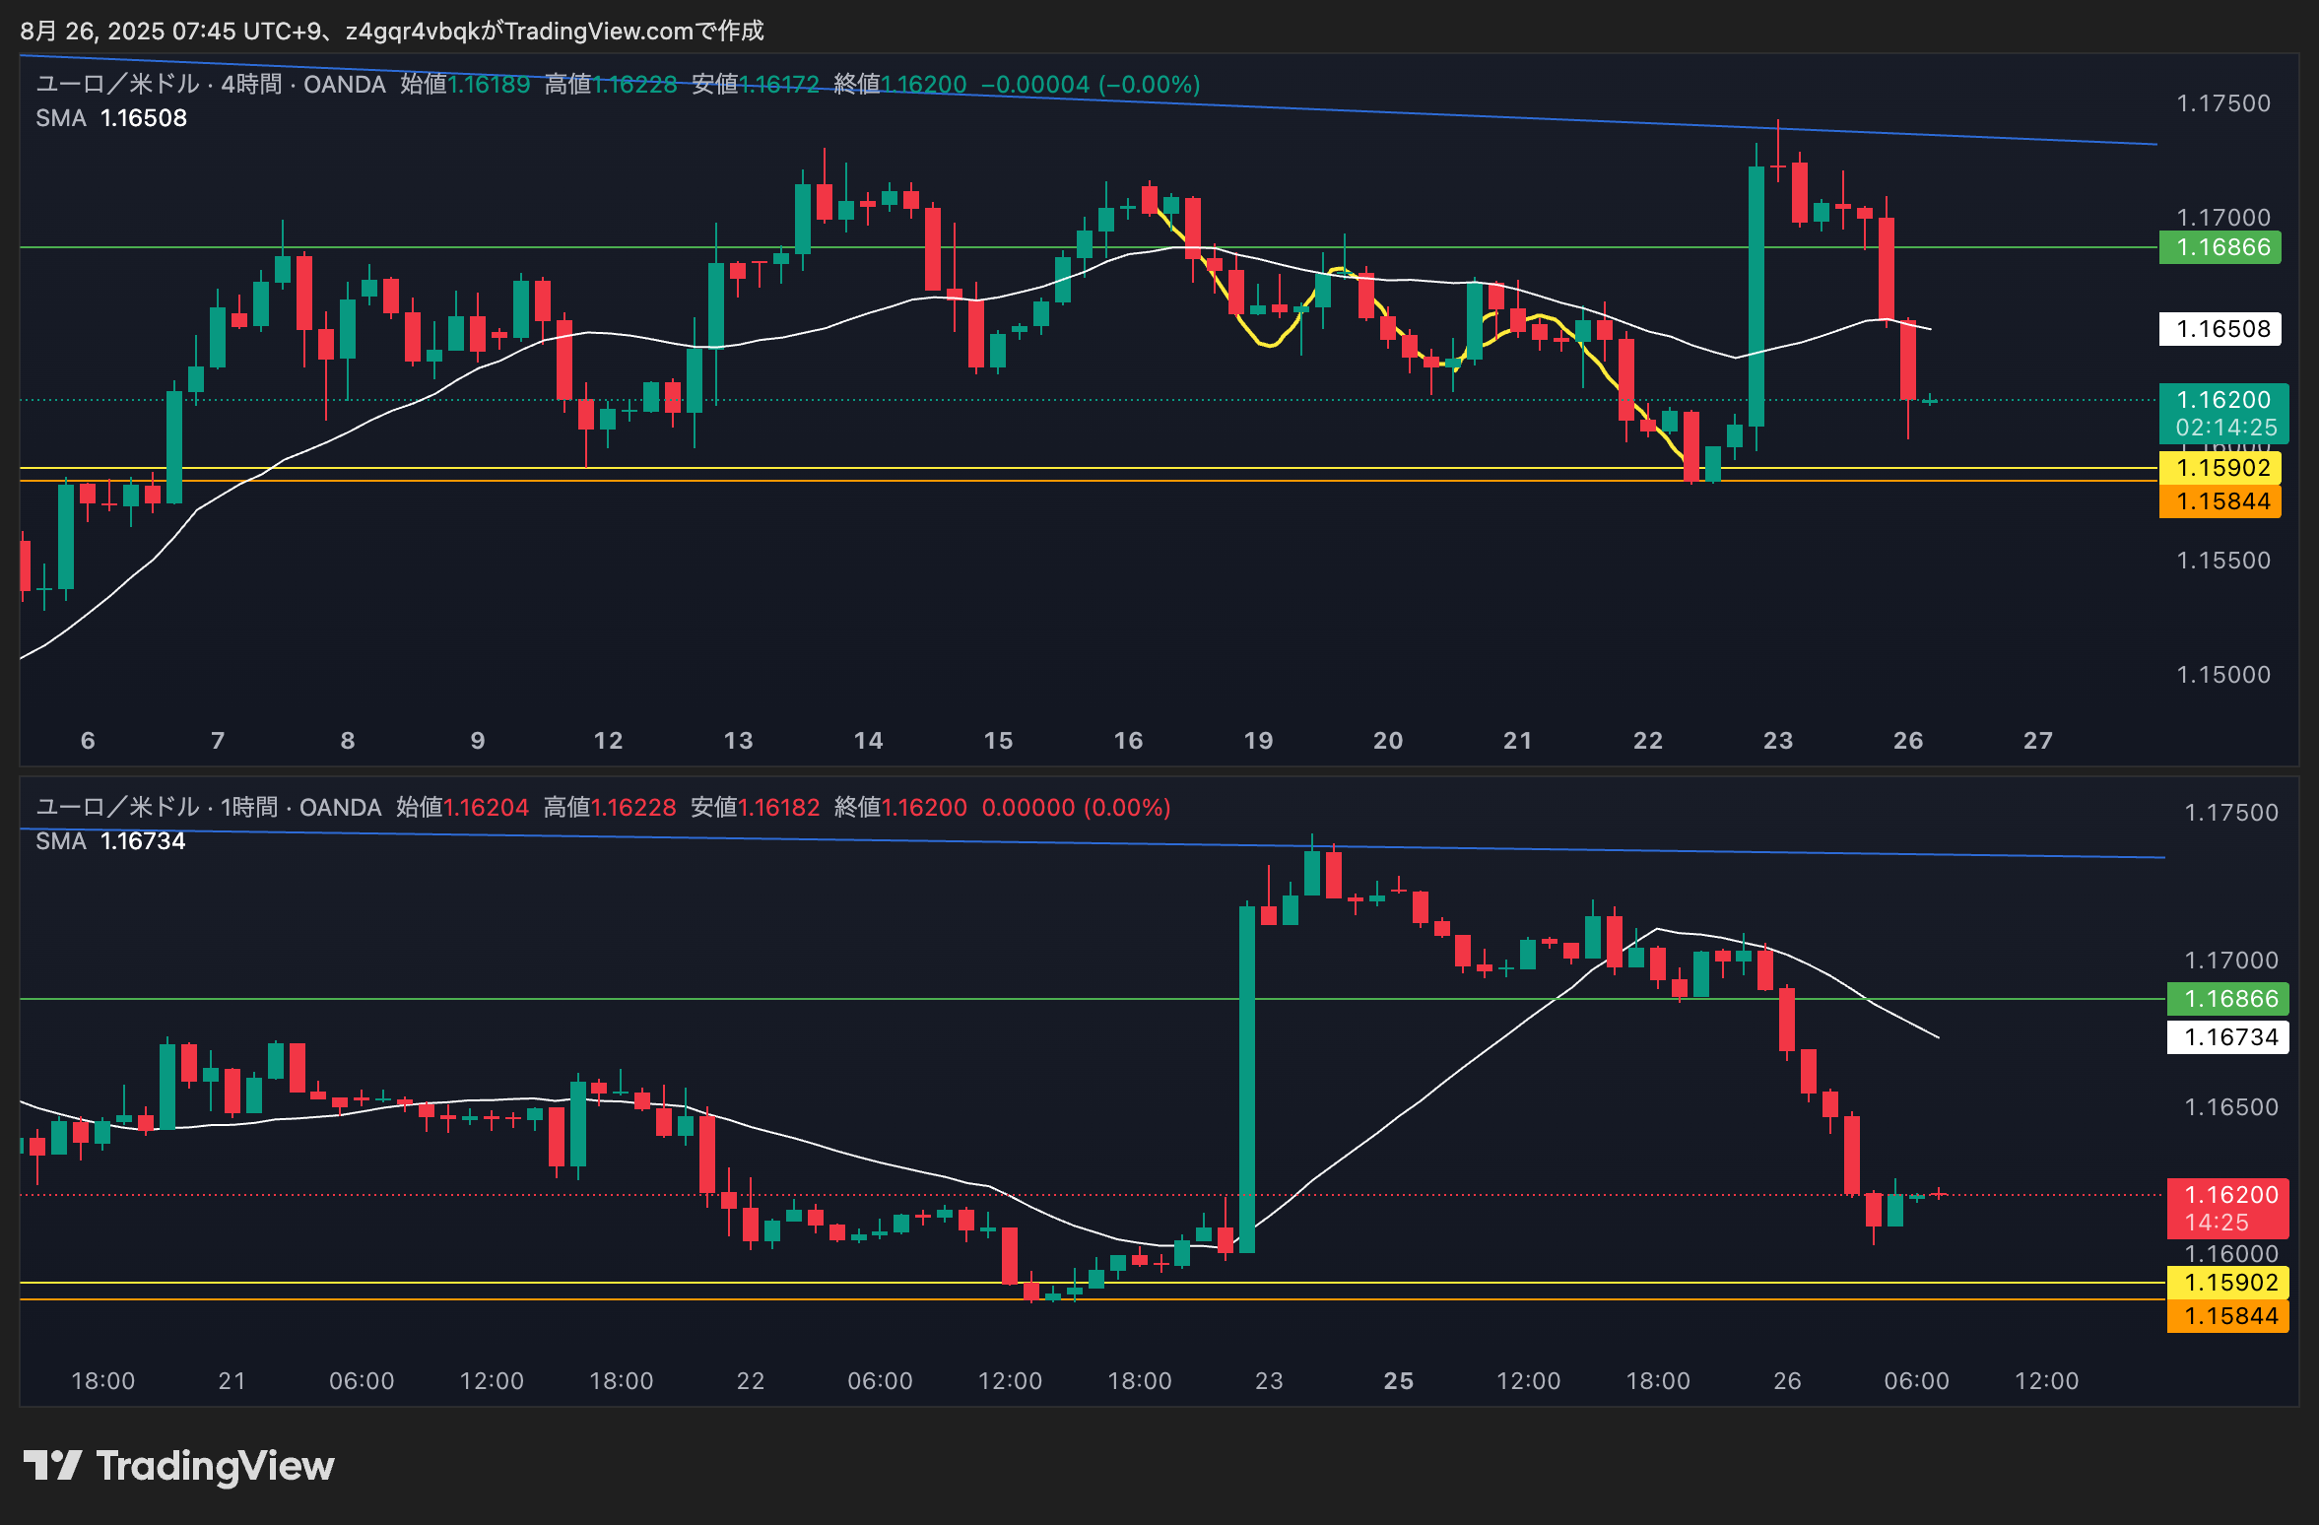Click the TradingView logo at bottom left
This screenshot has width=2319, height=1525.
click(178, 1466)
